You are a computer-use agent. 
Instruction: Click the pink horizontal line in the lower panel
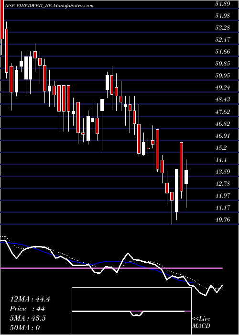pyautogui.click(x=111, y=268)
